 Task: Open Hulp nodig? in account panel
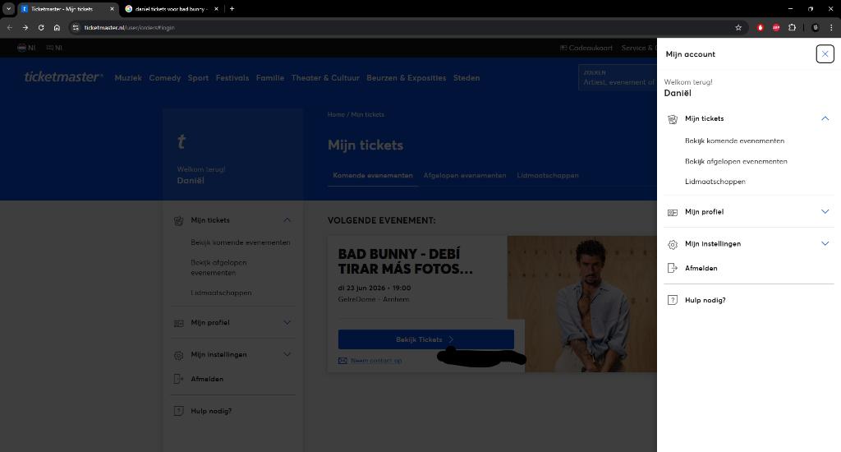click(x=705, y=300)
